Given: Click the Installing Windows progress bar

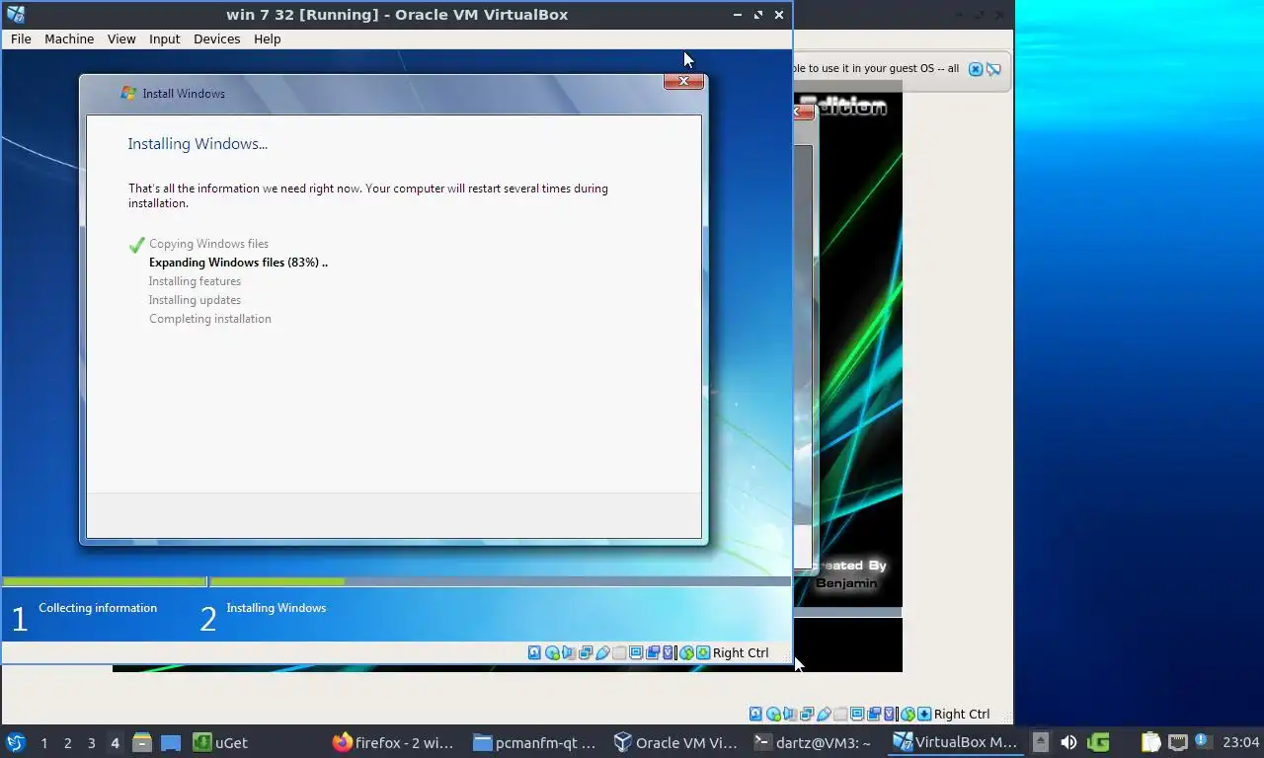Looking at the screenshot, I should coord(501,582).
